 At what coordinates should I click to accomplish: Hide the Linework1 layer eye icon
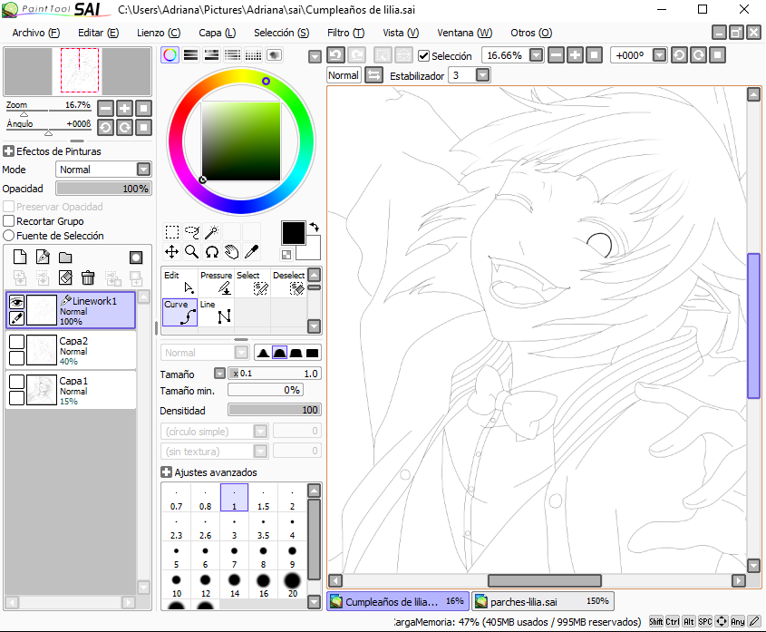(x=16, y=302)
